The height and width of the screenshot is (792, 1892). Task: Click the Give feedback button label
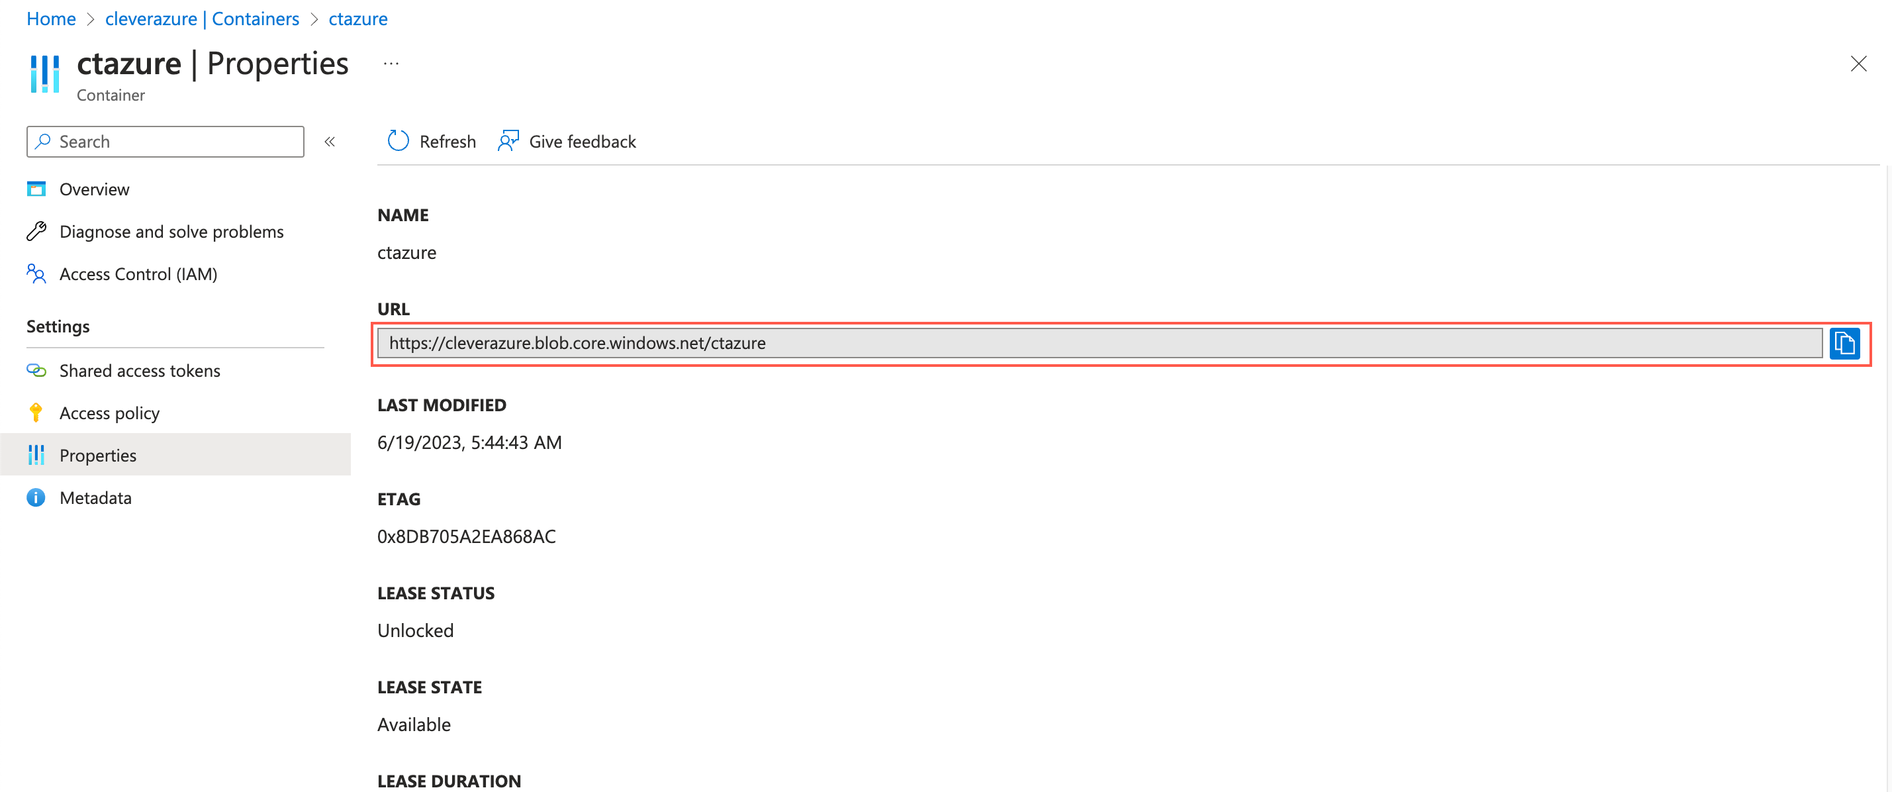[x=583, y=141]
